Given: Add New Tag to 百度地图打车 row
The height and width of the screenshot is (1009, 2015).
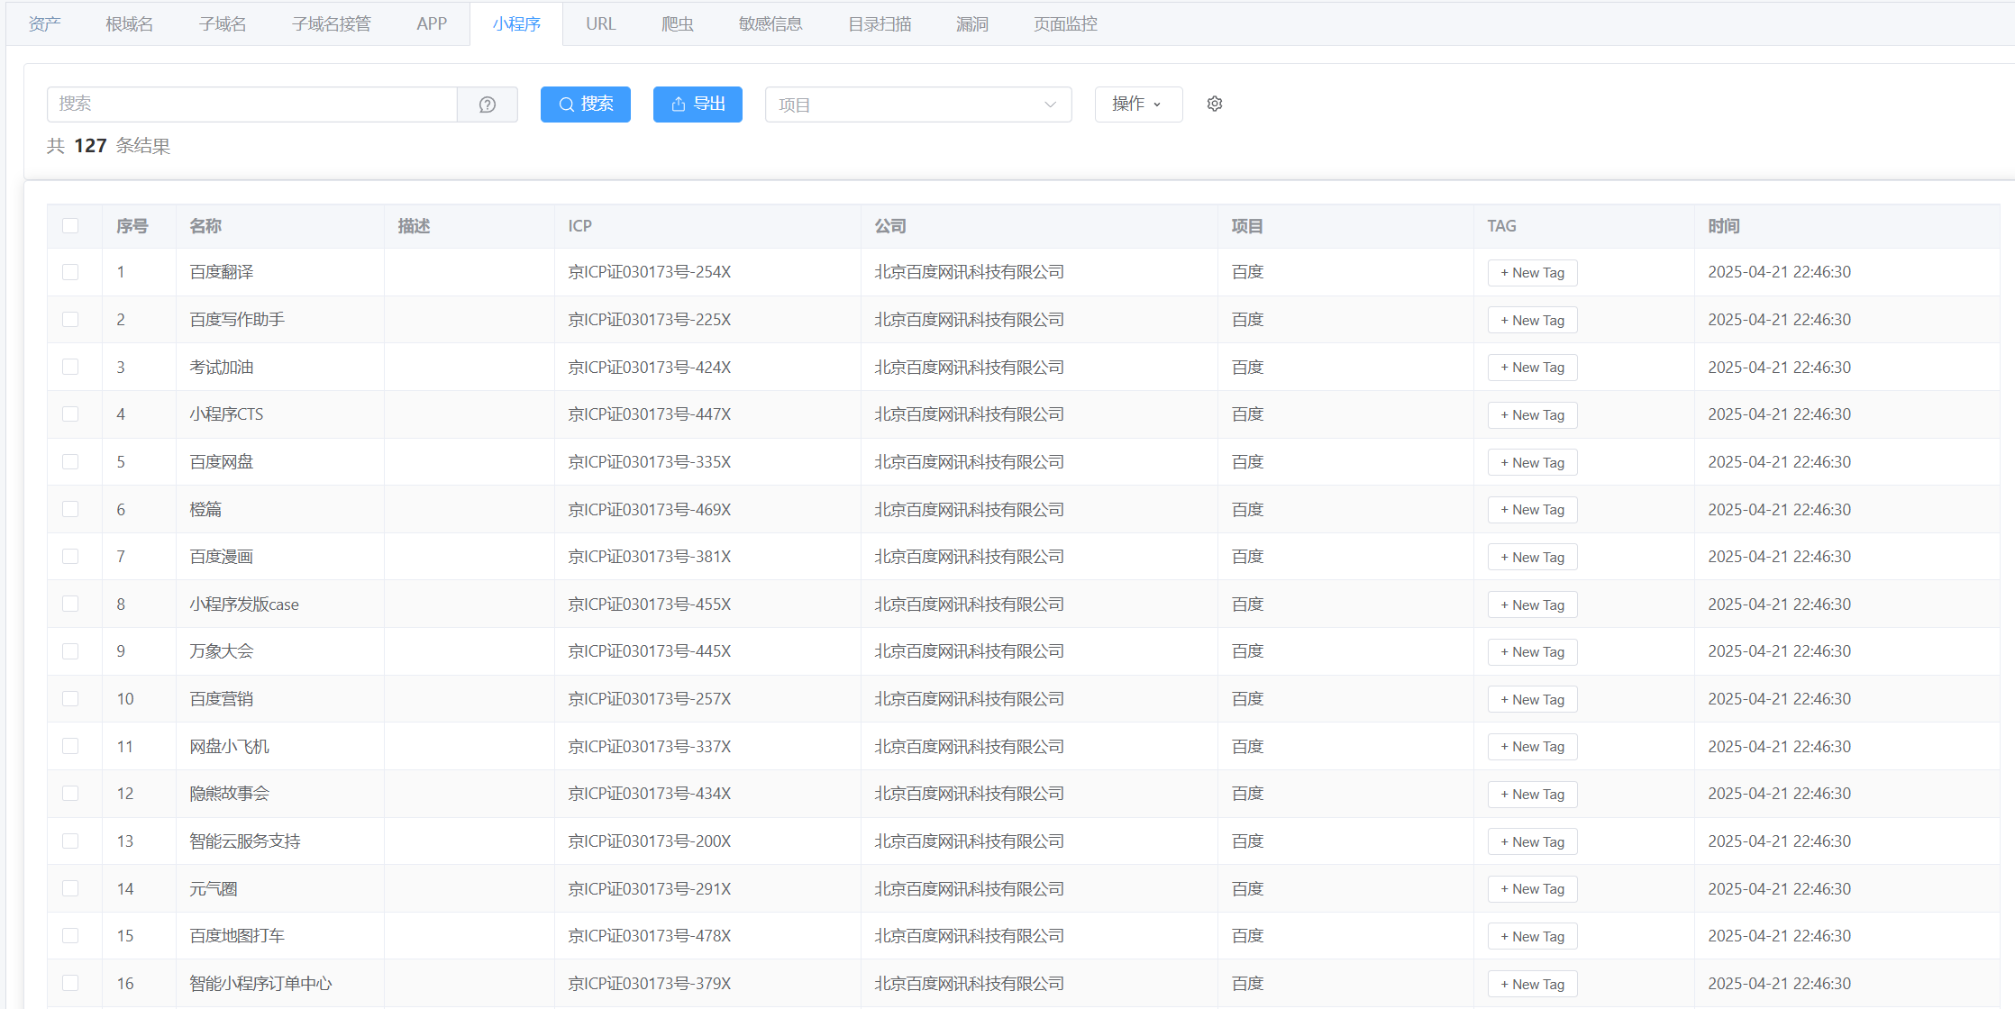Looking at the screenshot, I should point(1532,937).
